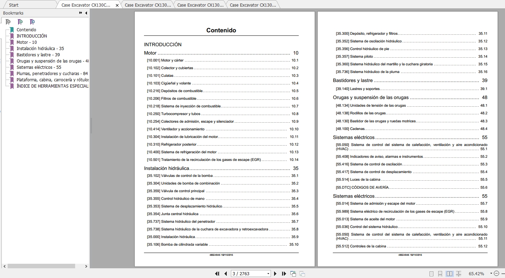Toggle the two-page facing view
The height and width of the screenshot is (278, 505).
449,273
